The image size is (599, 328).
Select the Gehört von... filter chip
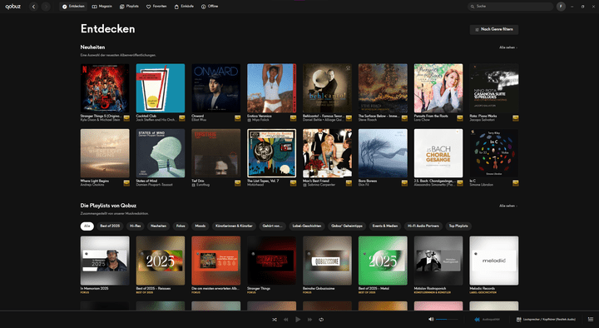(272, 226)
